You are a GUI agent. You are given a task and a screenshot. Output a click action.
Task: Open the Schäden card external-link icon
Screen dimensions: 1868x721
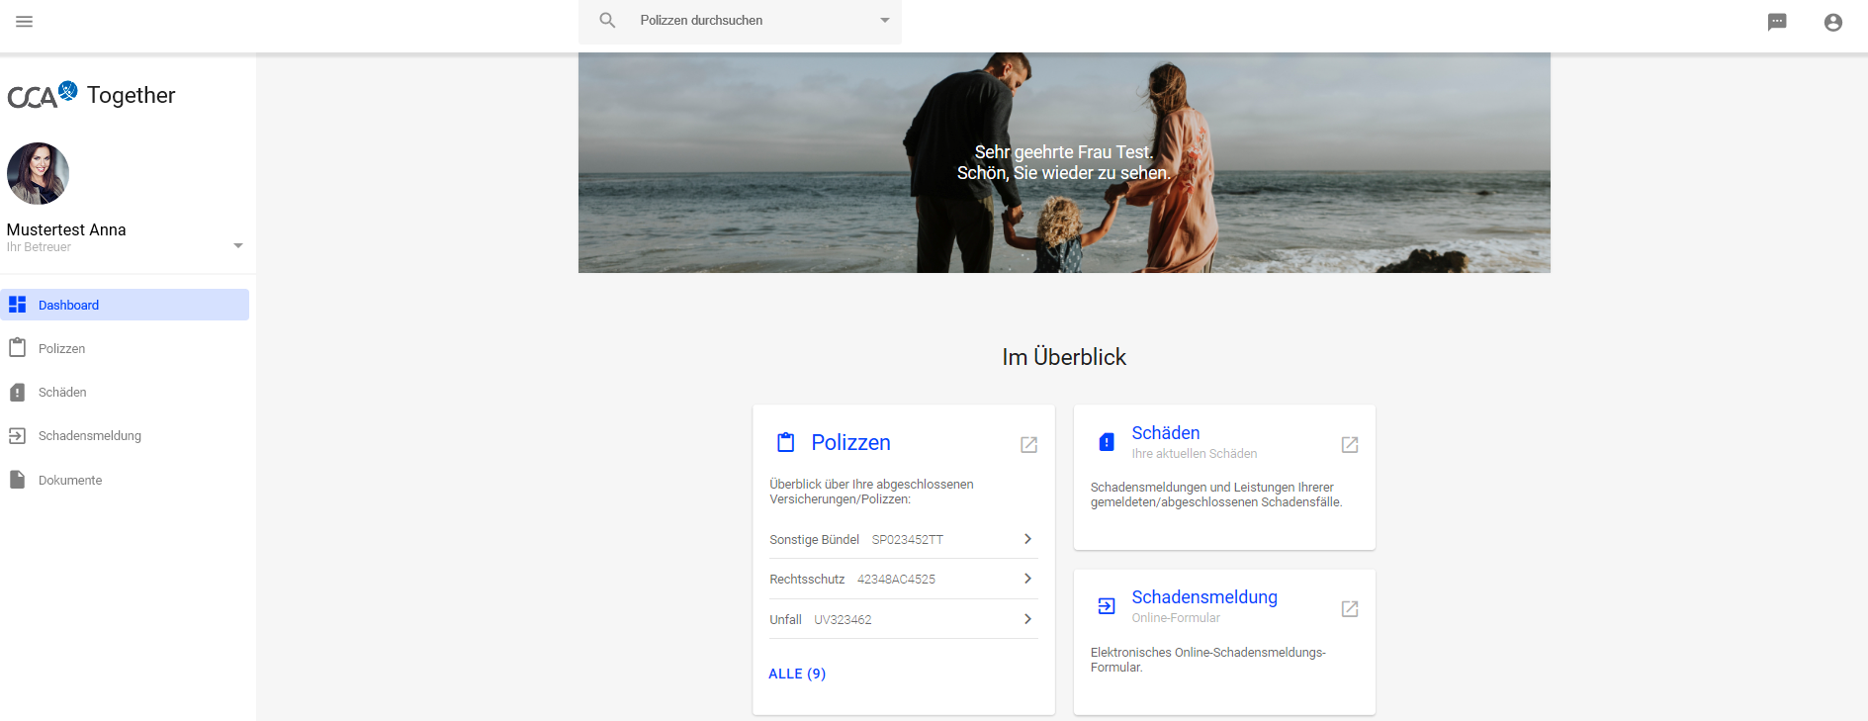(1350, 445)
